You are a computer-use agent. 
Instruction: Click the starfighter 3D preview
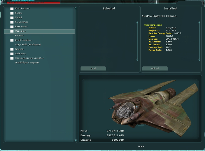click(153, 108)
